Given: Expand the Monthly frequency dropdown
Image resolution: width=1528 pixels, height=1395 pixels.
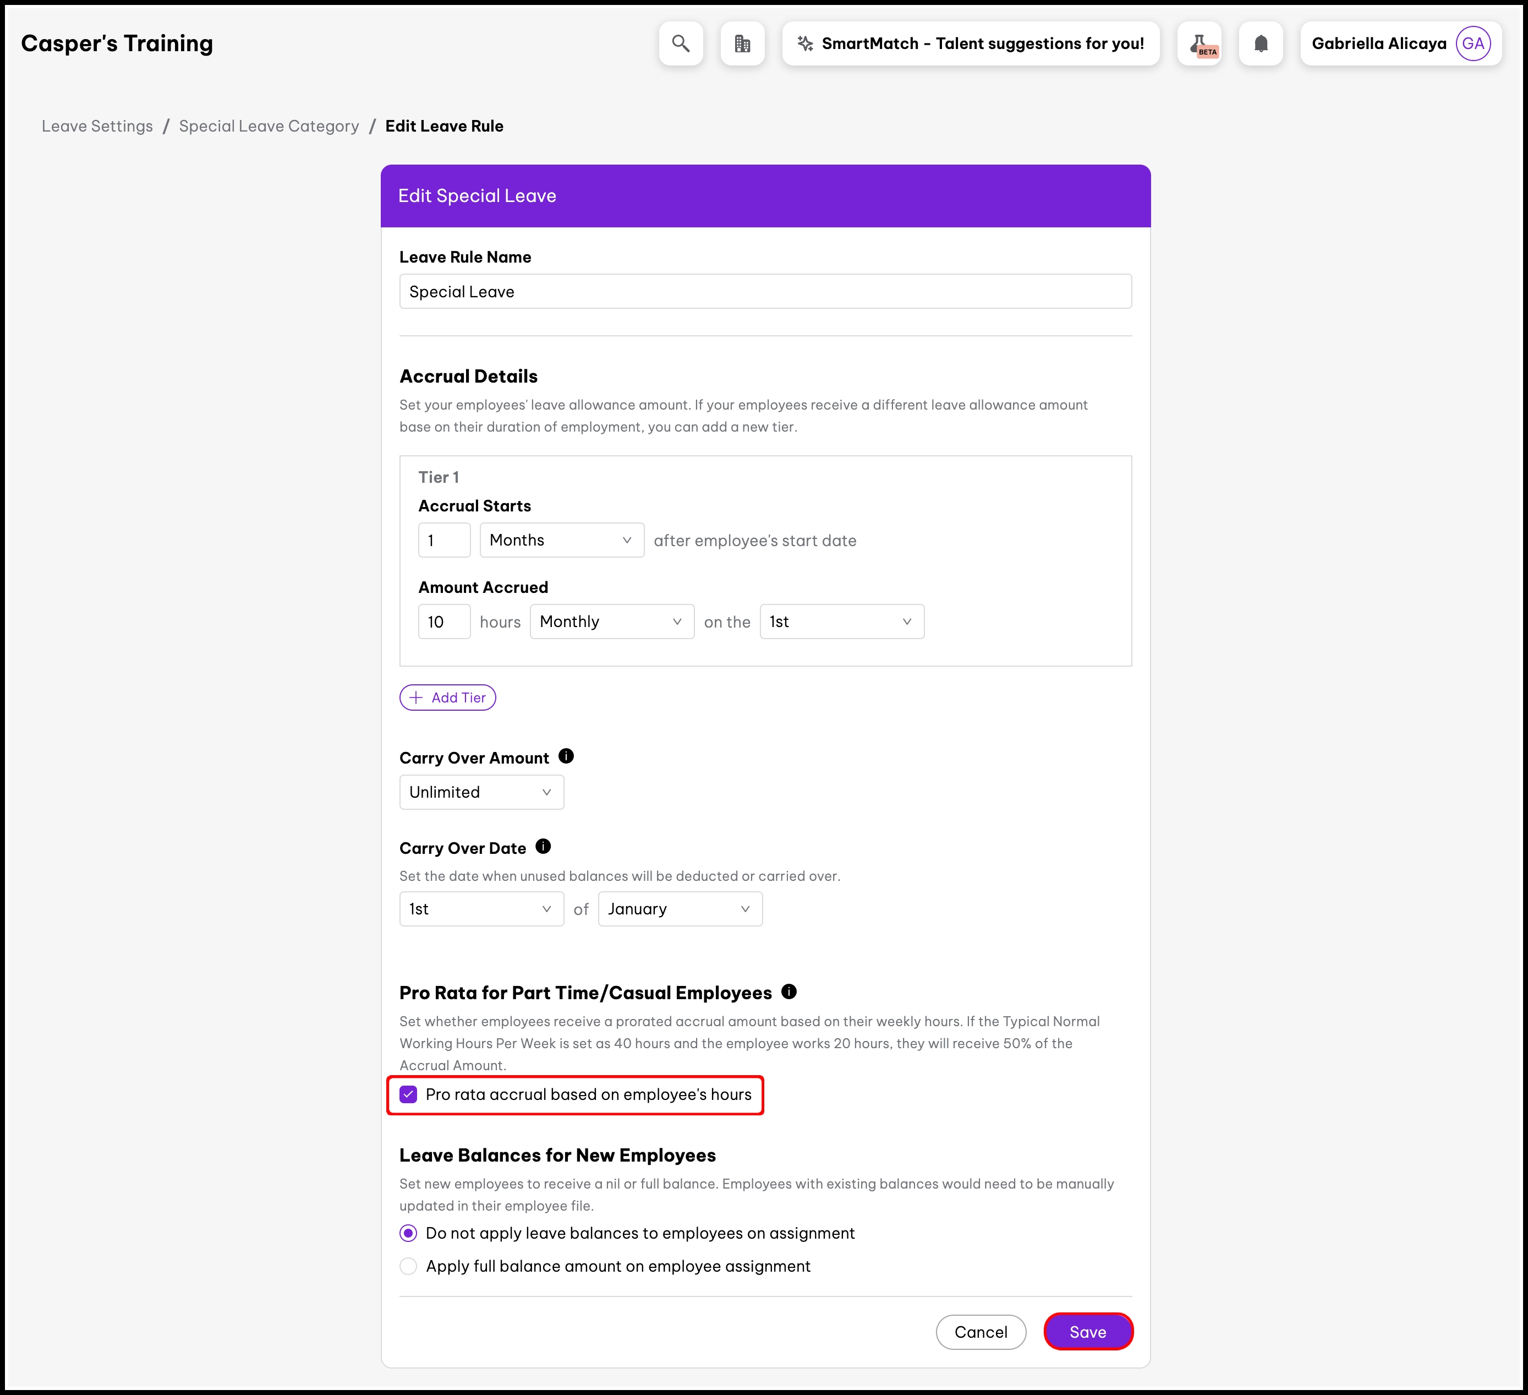Looking at the screenshot, I should tap(612, 622).
